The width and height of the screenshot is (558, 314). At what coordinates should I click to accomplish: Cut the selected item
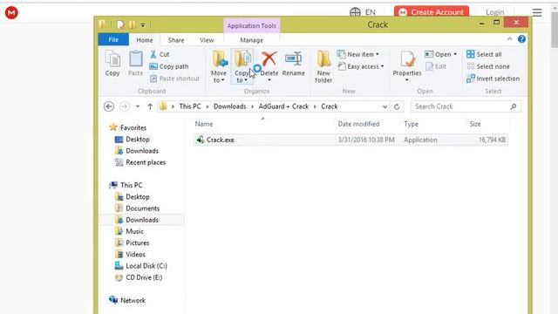tap(160, 54)
